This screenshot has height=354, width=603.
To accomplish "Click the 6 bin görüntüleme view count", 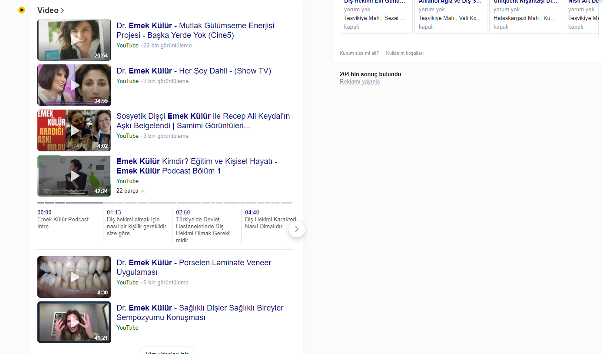I will (x=166, y=283).
